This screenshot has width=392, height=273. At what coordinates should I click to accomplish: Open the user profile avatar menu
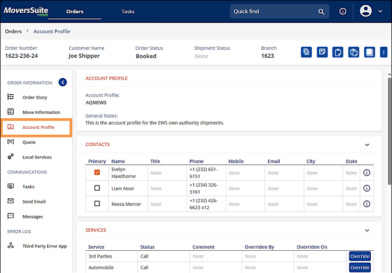pyautogui.click(x=365, y=11)
